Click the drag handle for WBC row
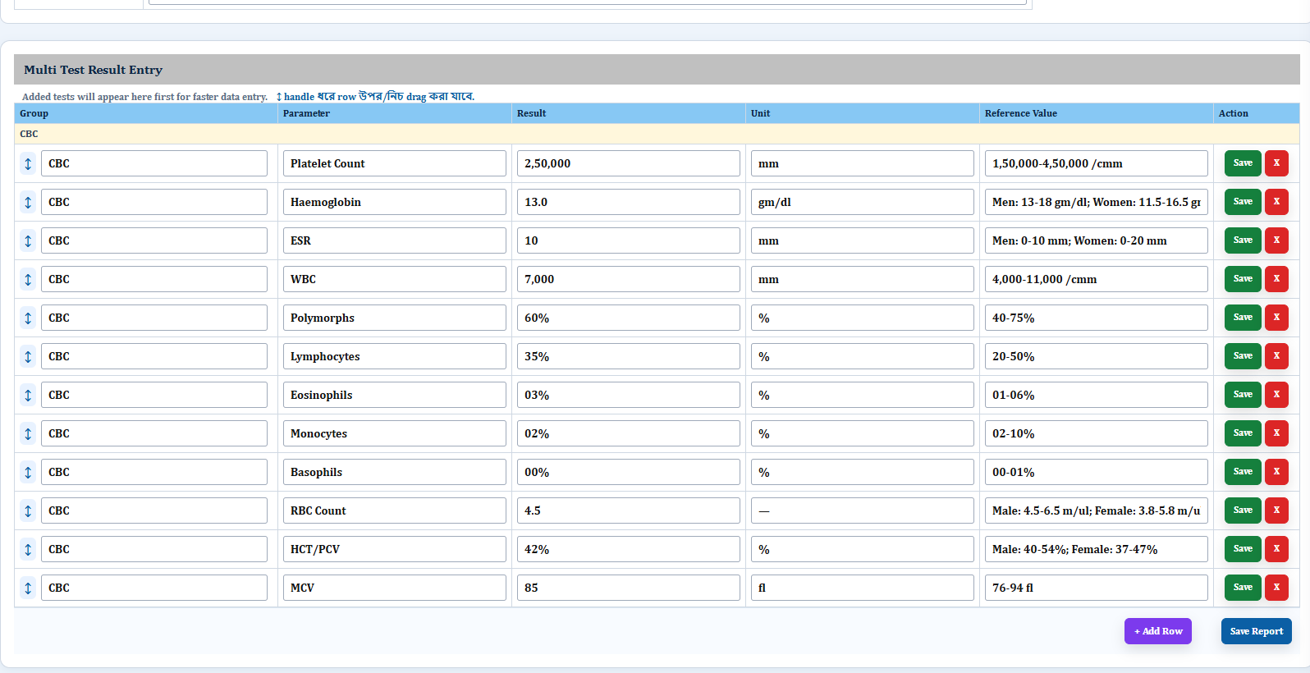This screenshot has height=673, width=1310. tap(28, 279)
